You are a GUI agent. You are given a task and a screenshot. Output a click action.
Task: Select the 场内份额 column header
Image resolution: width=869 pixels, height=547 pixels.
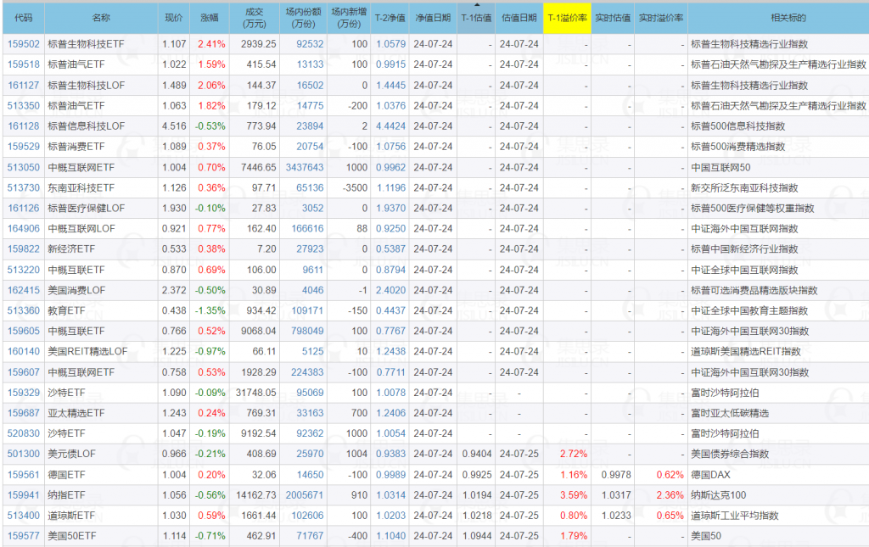[x=303, y=18]
